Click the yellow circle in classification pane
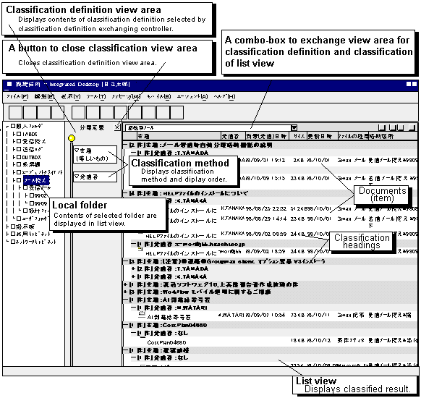The image size is (421, 398). point(72,138)
